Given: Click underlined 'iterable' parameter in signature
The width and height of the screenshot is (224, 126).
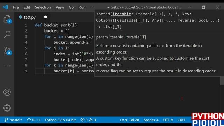Looking at the screenshot, I should (x=122, y=14).
